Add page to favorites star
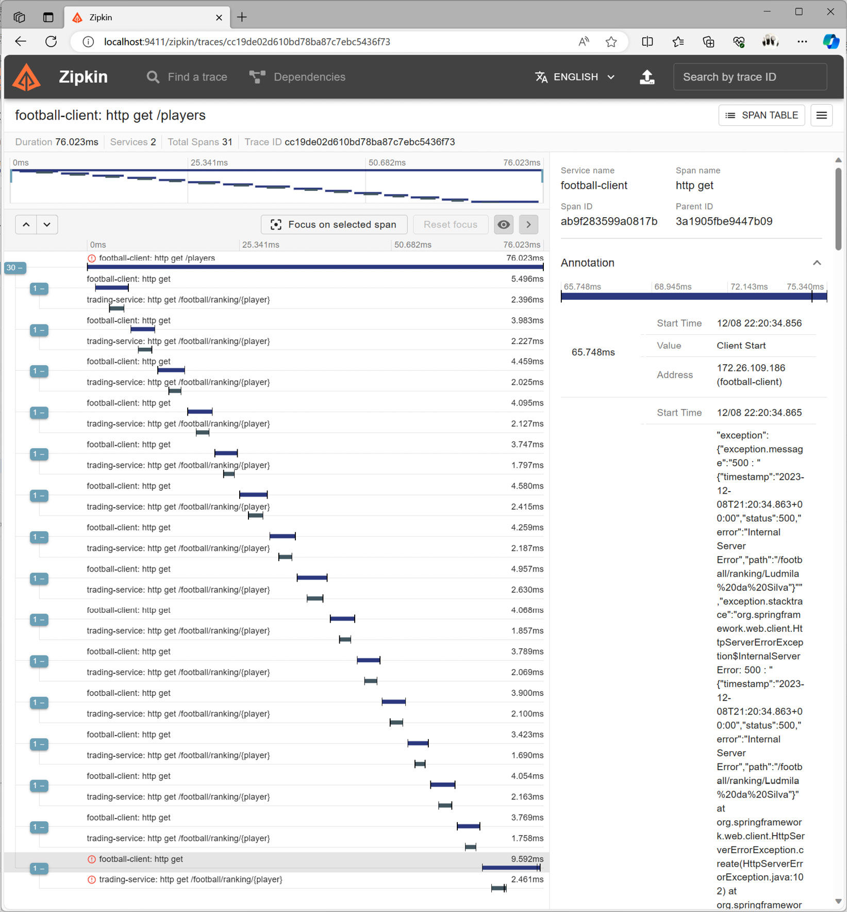The image size is (847, 912). [611, 42]
